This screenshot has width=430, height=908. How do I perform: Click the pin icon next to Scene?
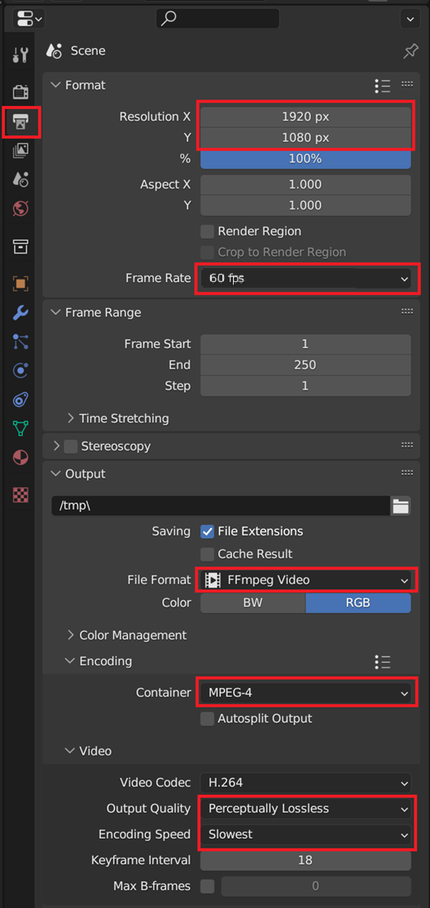[410, 51]
